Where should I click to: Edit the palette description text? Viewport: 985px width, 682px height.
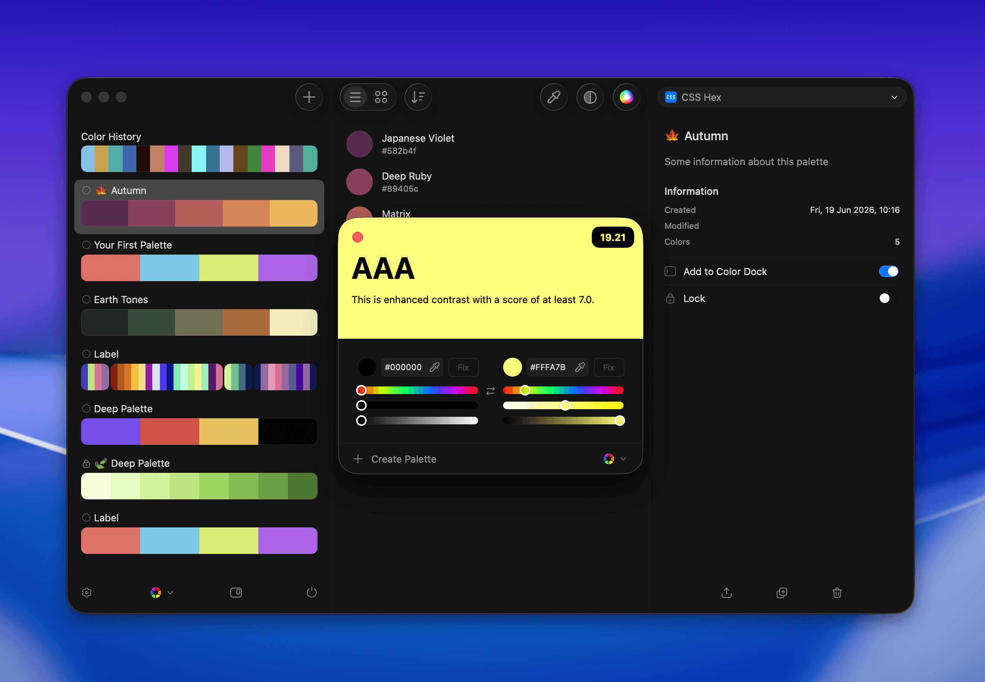746,161
